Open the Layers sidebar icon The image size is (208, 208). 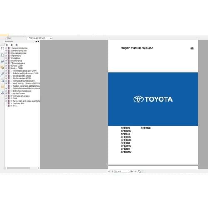pos(2,61)
